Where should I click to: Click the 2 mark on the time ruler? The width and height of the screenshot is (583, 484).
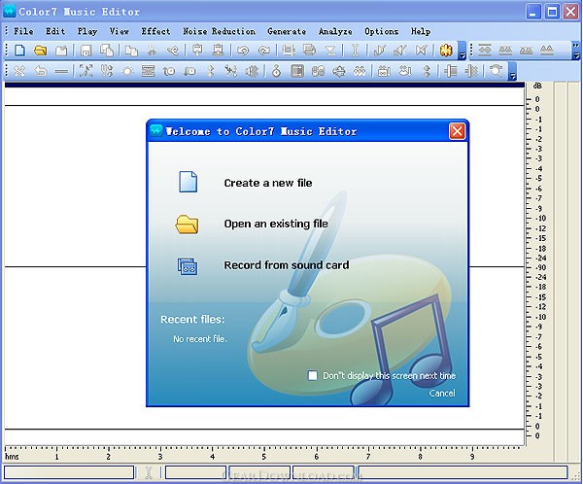pyautogui.click(x=108, y=457)
